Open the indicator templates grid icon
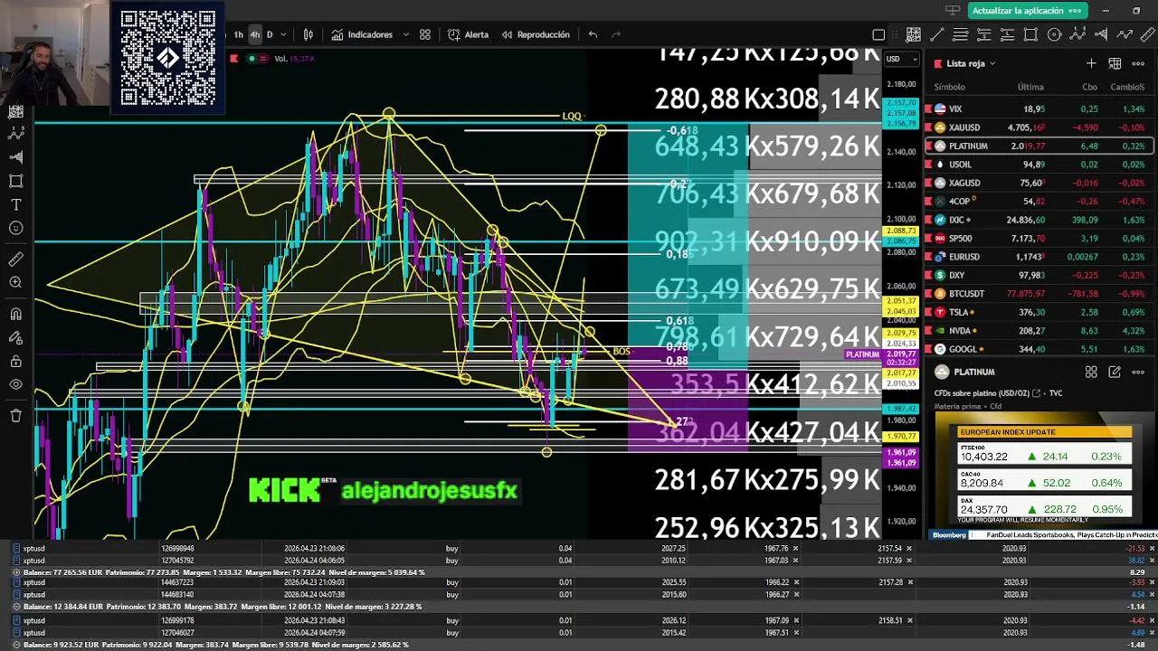Viewport: 1158px width, 651px height. (425, 34)
